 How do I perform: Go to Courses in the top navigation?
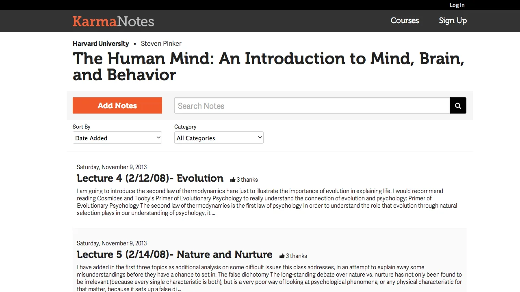pyautogui.click(x=405, y=21)
